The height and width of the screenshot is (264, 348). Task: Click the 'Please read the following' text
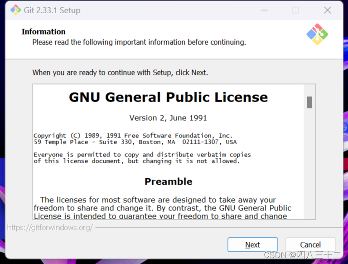pyautogui.click(x=139, y=42)
